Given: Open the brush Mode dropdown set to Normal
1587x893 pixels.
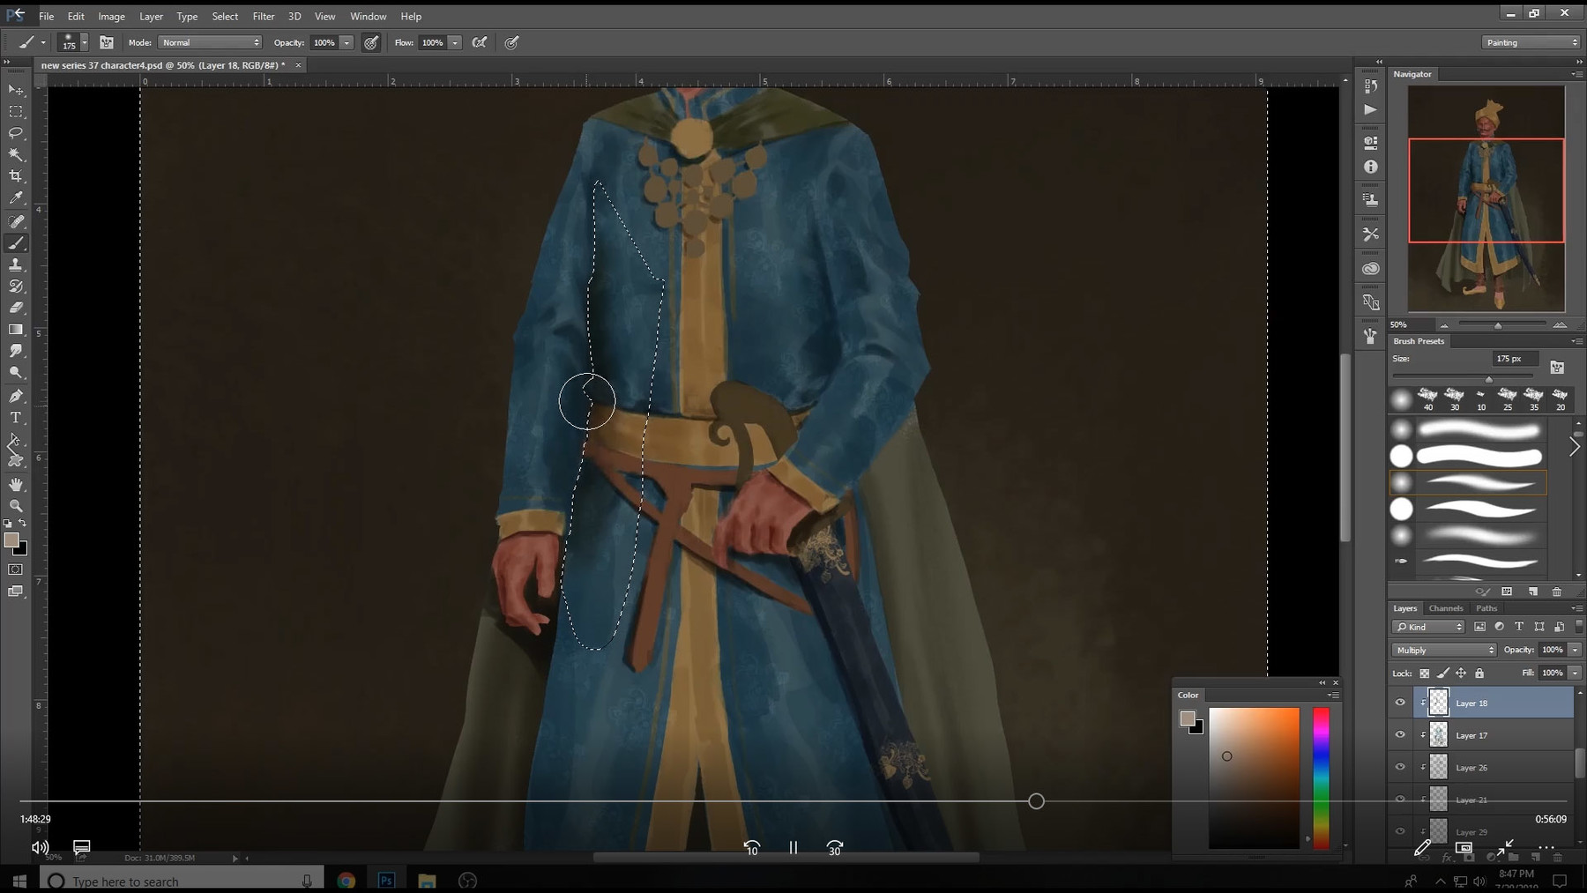Looking at the screenshot, I should click(x=209, y=41).
